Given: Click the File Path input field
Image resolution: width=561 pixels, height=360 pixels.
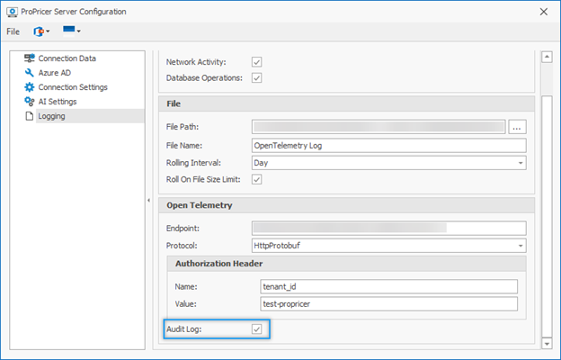Looking at the screenshot, I should point(378,127).
